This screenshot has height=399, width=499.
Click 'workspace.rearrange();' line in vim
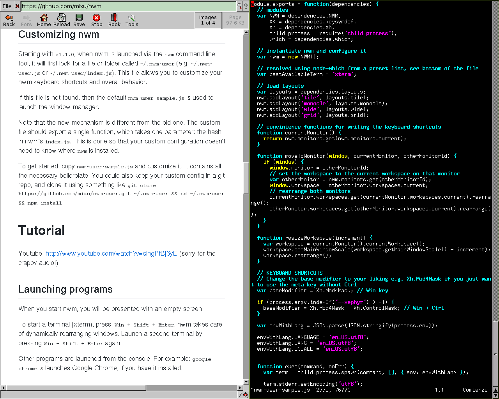click(297, 256)
